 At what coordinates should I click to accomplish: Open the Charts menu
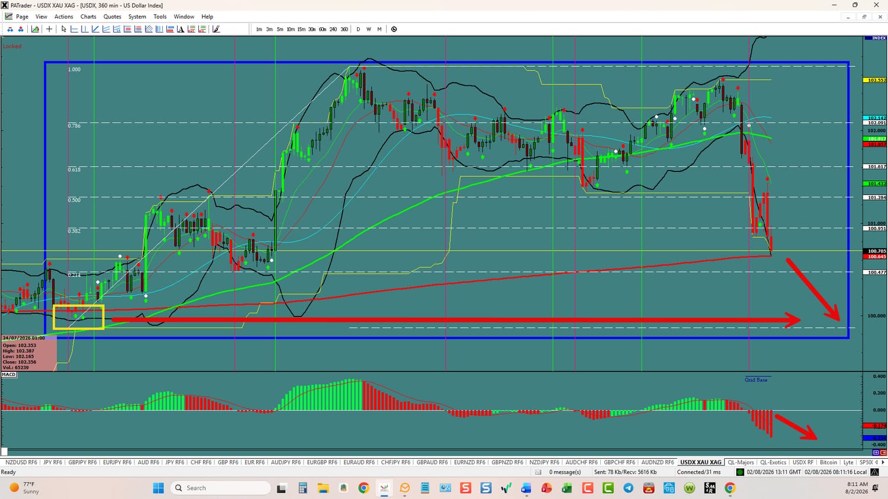tap(88, 17)
